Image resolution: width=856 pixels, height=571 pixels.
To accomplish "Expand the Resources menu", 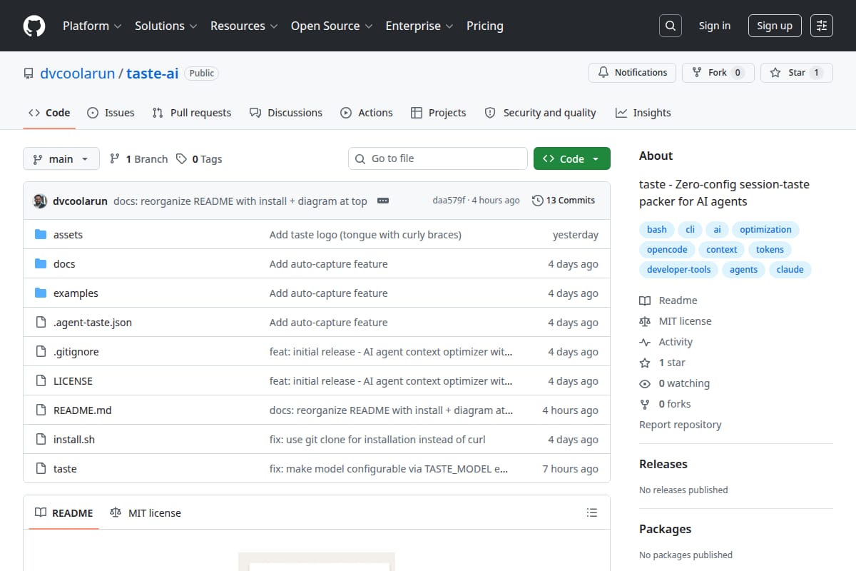I will pos(243,26).
